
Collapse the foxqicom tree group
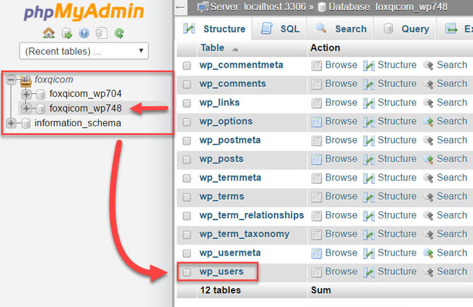[11, 80]
